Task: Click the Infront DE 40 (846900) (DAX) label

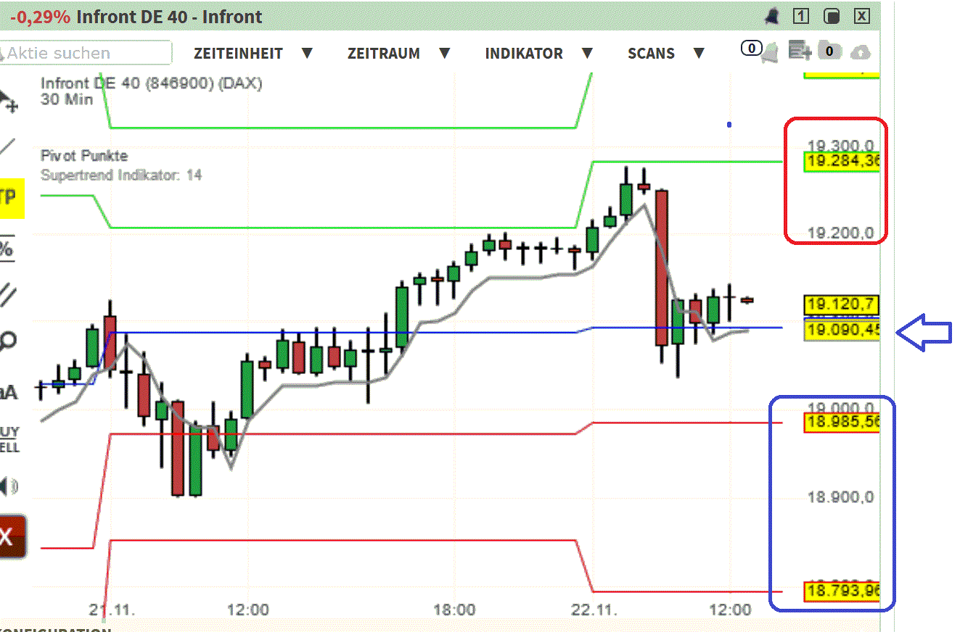Action: 152,83
